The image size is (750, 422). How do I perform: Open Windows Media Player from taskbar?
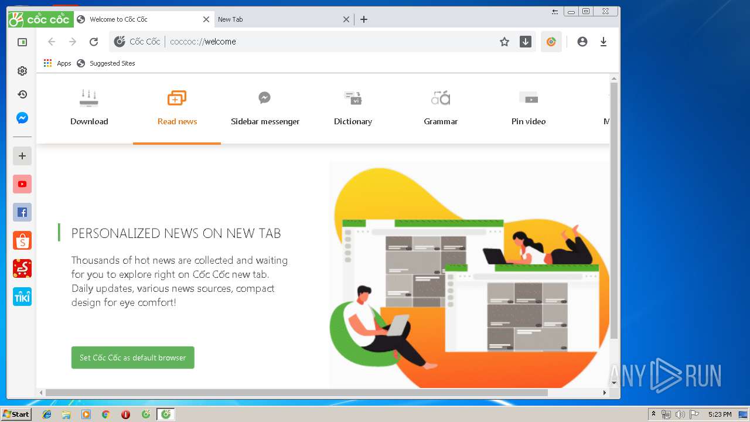pyautogui.click(x=86, y=414)
